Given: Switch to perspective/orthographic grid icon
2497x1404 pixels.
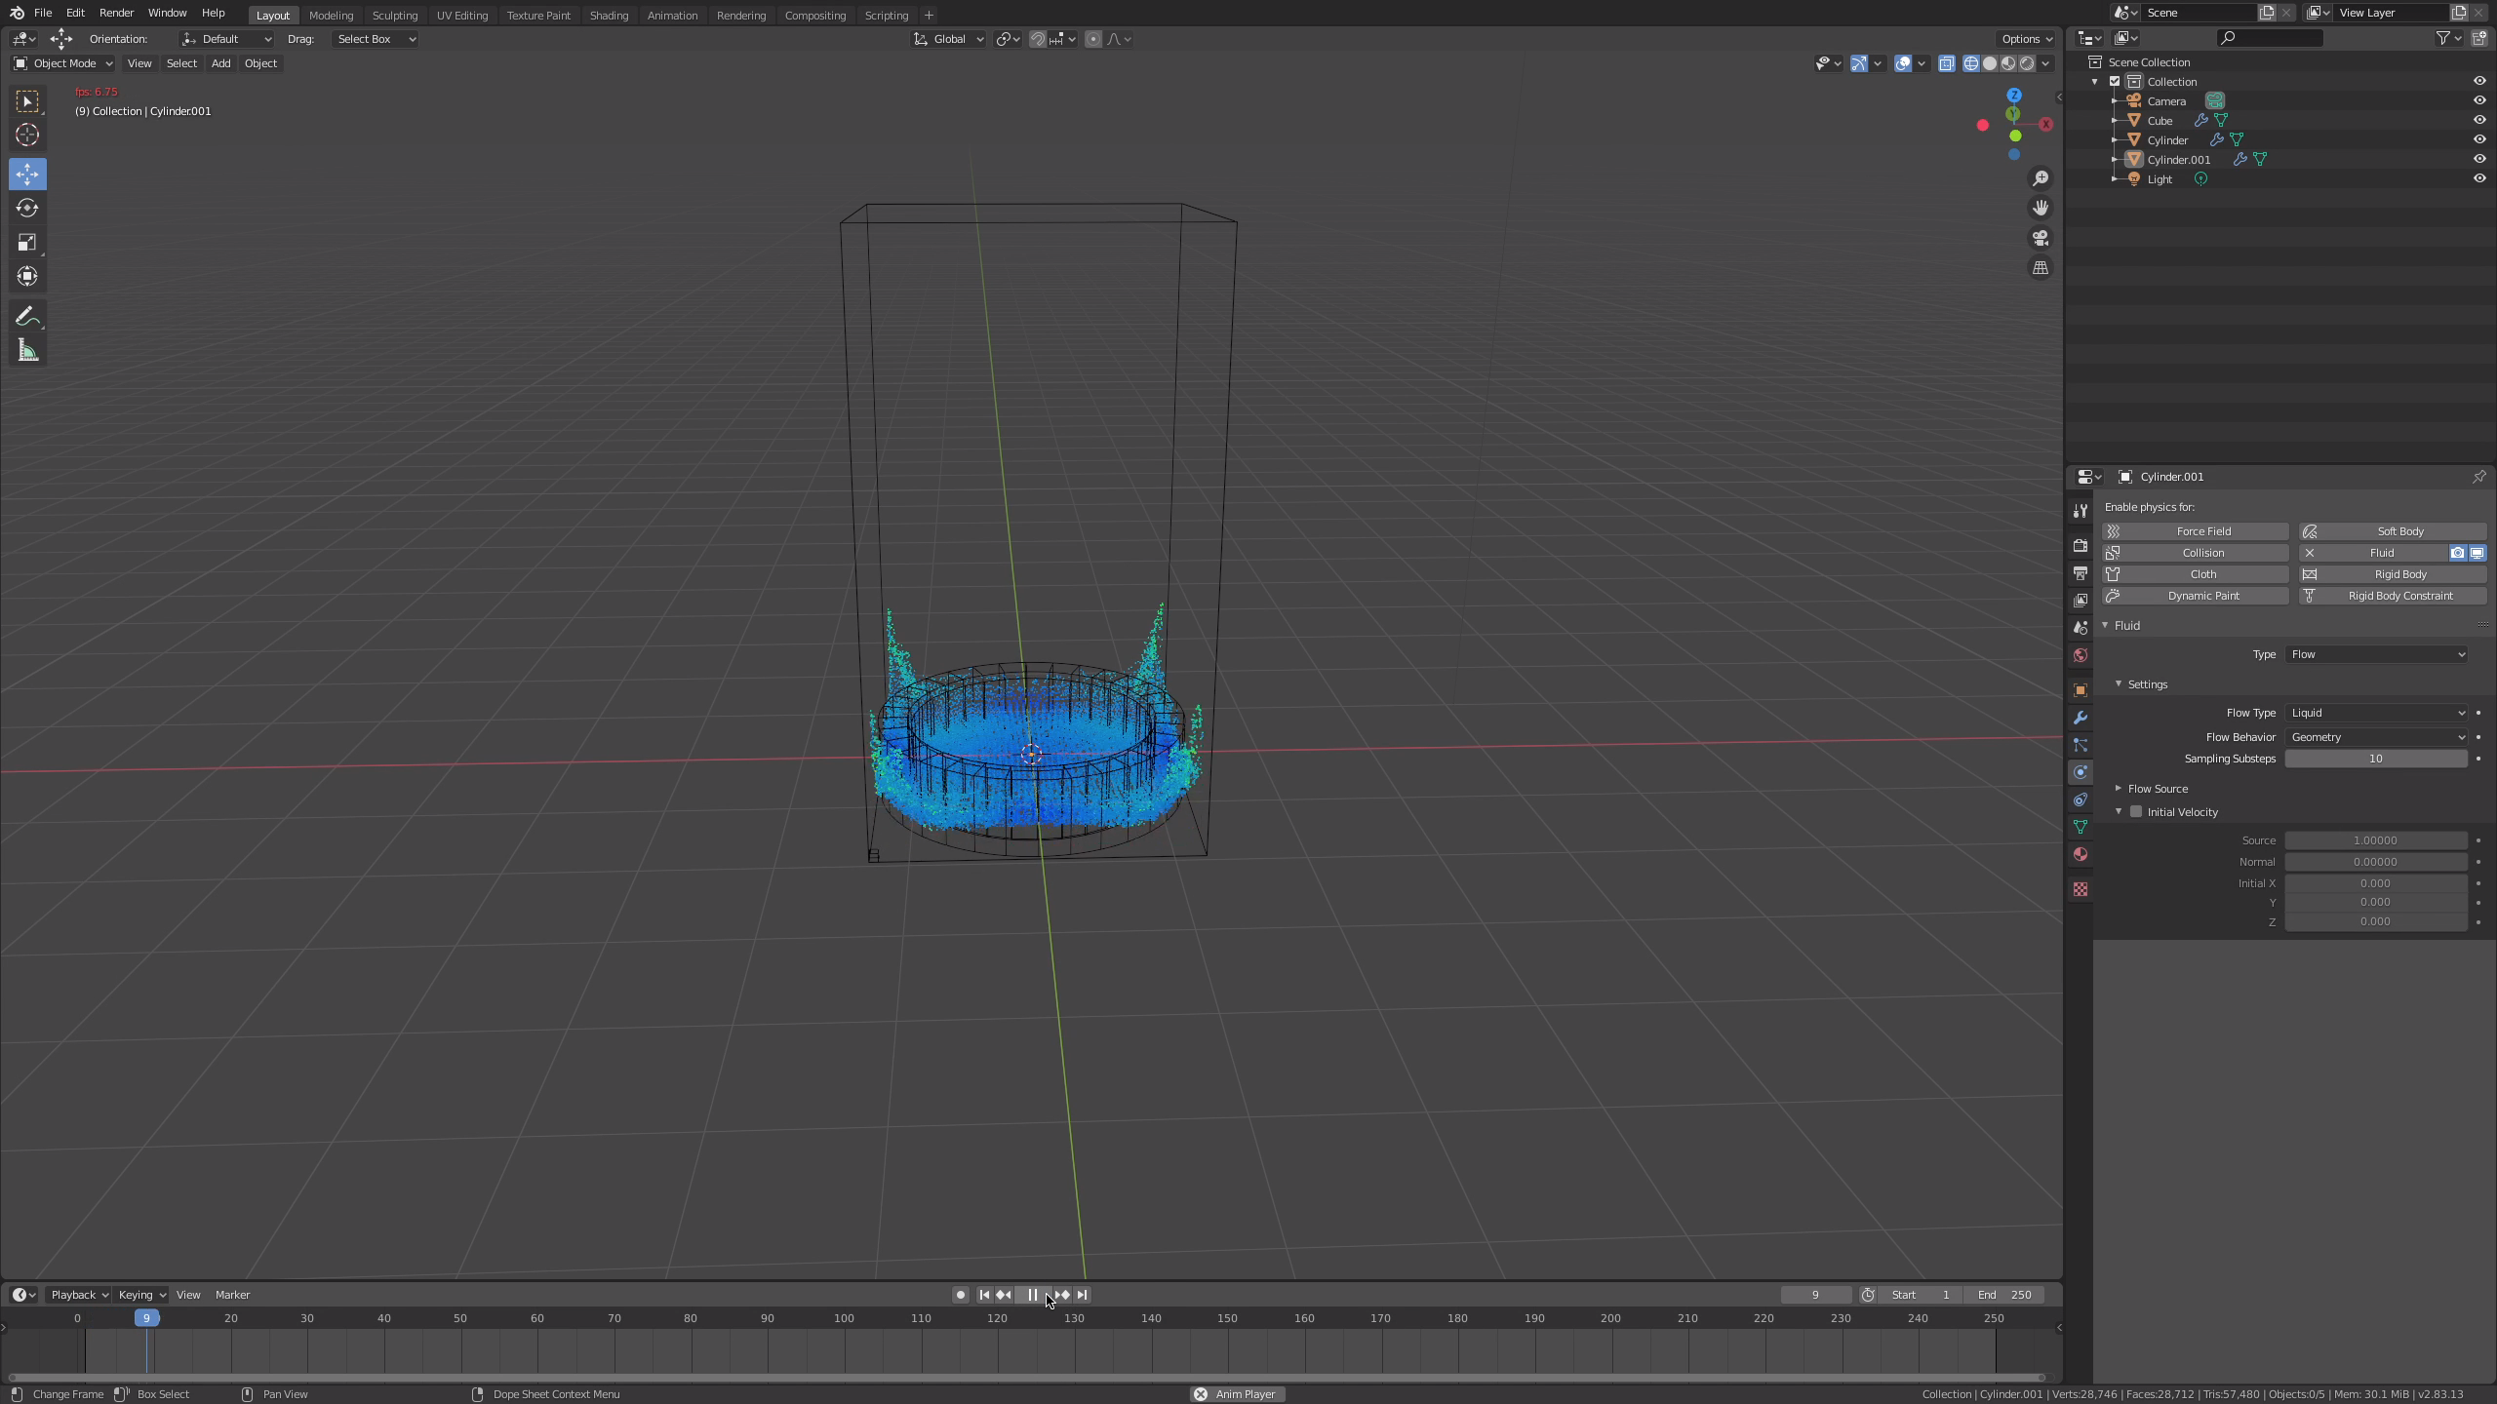Looking at the screenshot, I should [2040, 268].
